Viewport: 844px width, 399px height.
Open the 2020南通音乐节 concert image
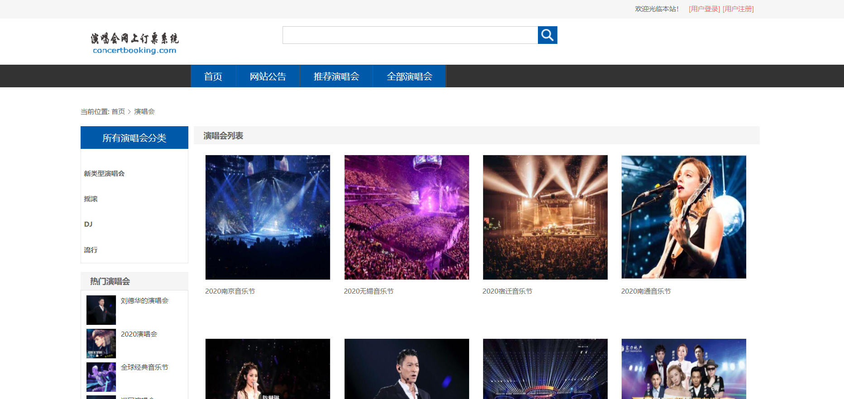(684, 217)
